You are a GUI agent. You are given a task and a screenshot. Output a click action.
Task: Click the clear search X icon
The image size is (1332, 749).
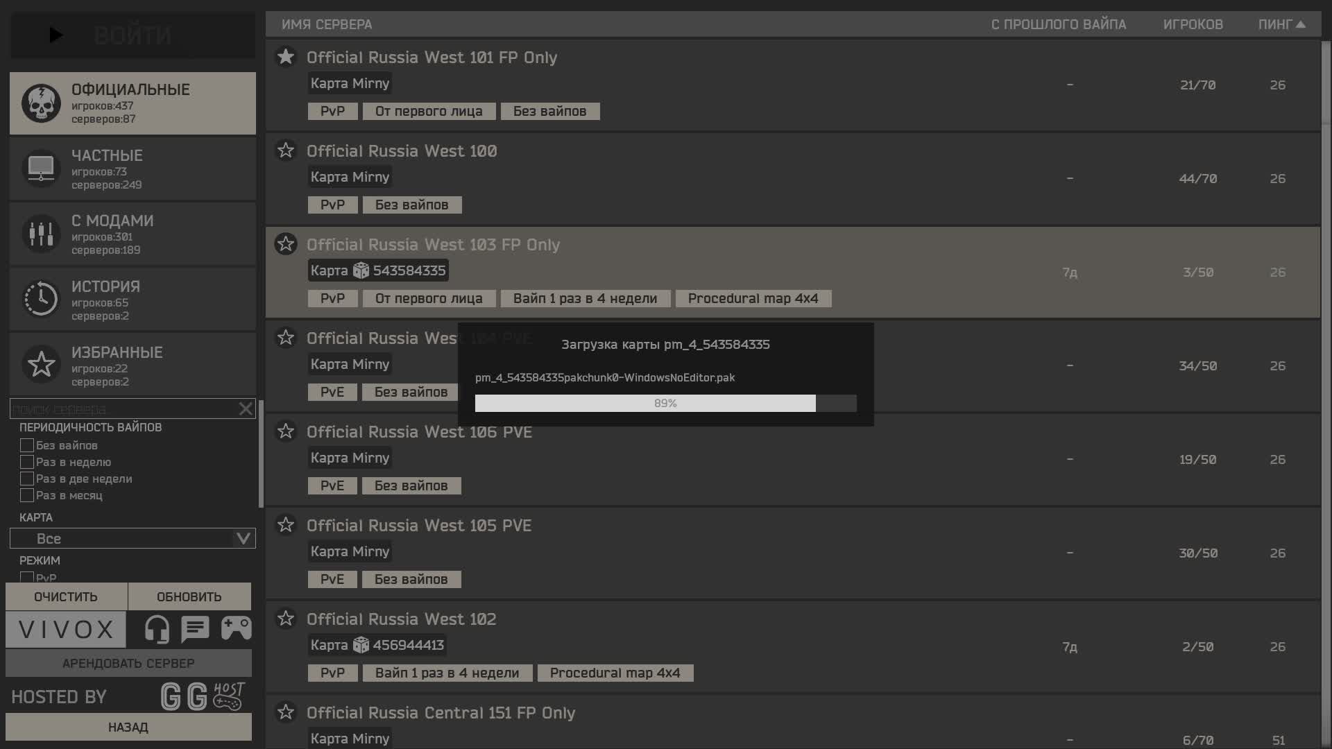pyautogui.click(x=246, y=409)
